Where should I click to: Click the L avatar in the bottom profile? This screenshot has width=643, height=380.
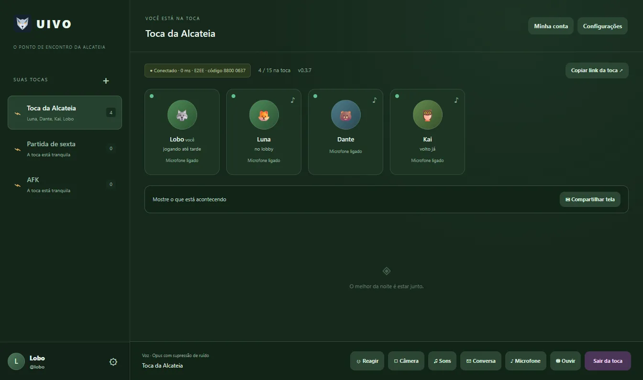coord(16,361)
